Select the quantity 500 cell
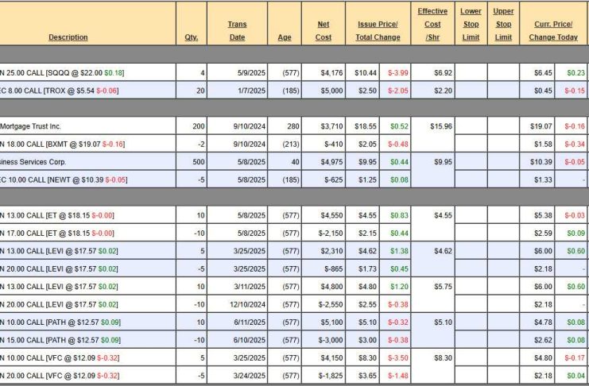The height and width of the screenshot is (386, 589). tap(191, 162)
